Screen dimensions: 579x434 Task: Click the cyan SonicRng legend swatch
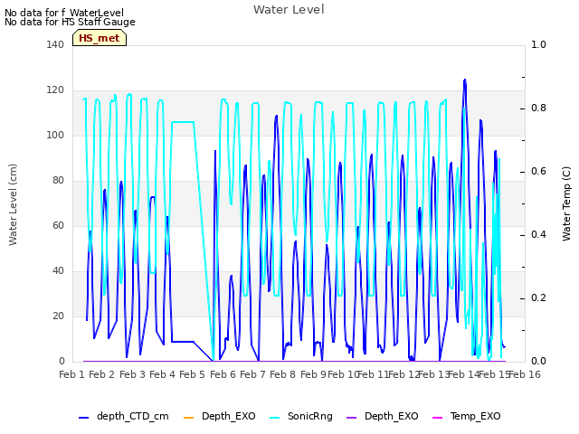(x=274, y=418)
